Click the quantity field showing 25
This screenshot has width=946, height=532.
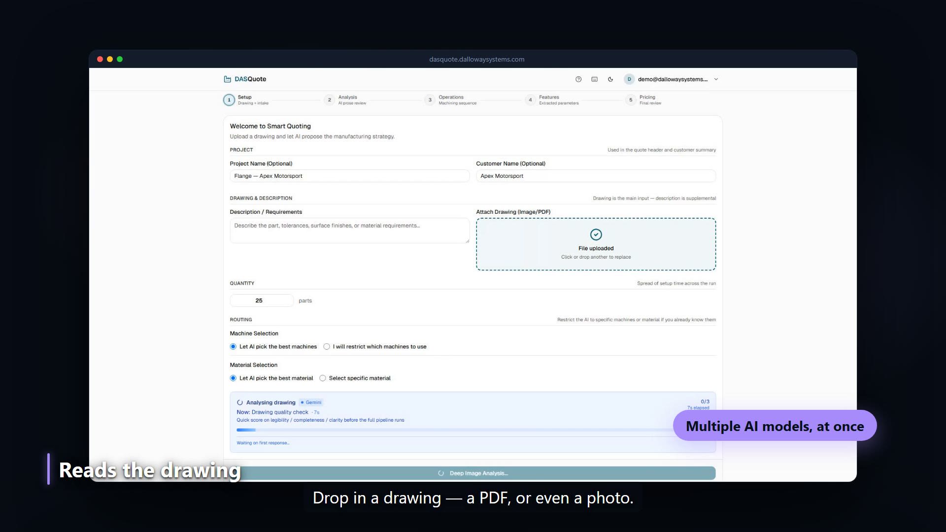262,300
